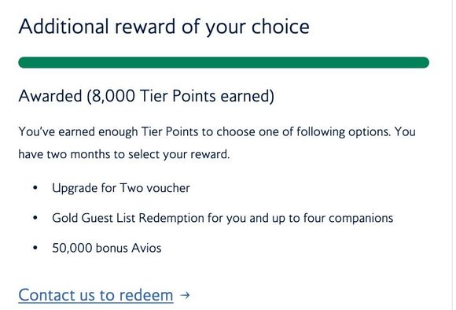Screen dimensions: 456x310
Task: Click the bullet dot before Gold Guest List Redemption
Action: coord(35,218)
